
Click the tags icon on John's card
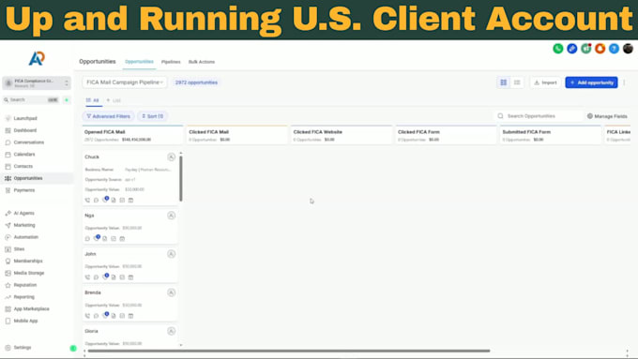click(105, 277)
